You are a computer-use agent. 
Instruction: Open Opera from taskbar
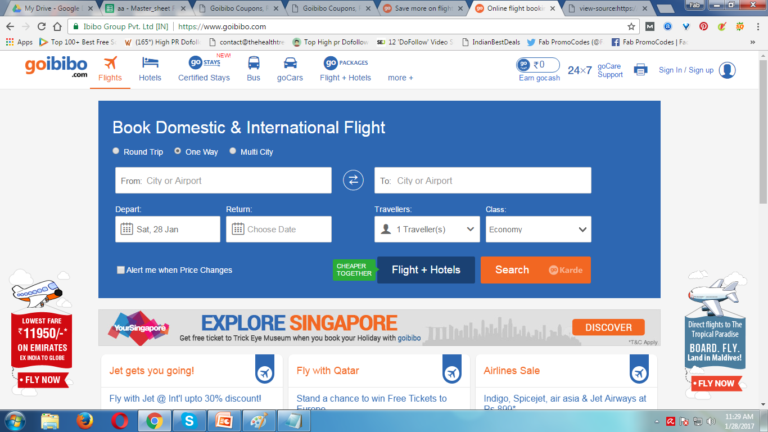click(x=120, y=421)
